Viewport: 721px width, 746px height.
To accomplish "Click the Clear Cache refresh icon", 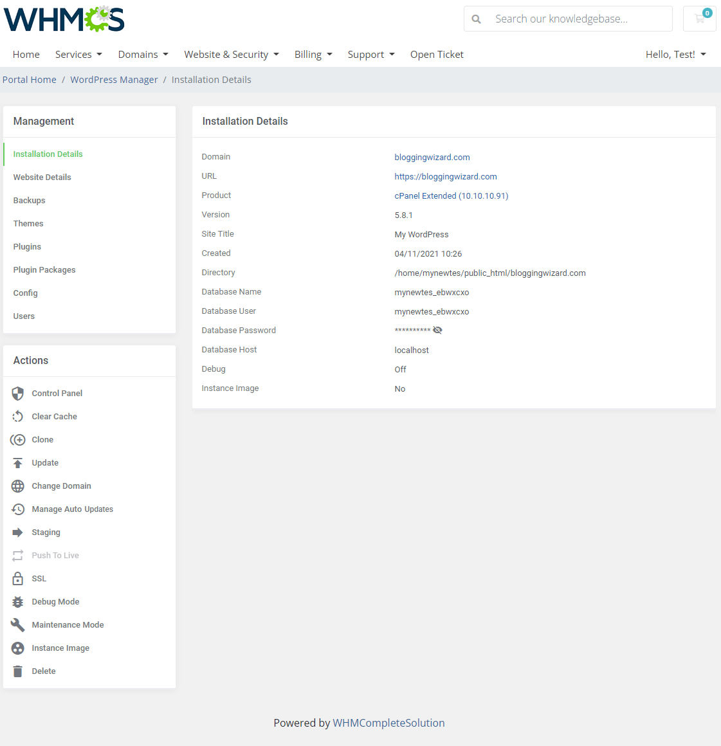I will pyautogui.click(x=17, y=417).
